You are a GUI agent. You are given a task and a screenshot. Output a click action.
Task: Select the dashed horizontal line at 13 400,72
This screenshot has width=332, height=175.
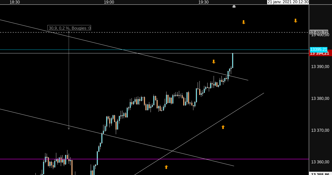click(154, 32)
